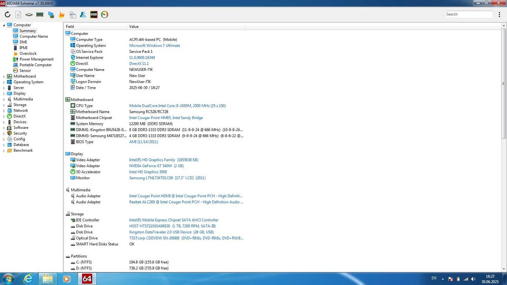Open the Intel Core i5-2450M CPU link
The image size is (507, 285).
(x=177, y=106)
